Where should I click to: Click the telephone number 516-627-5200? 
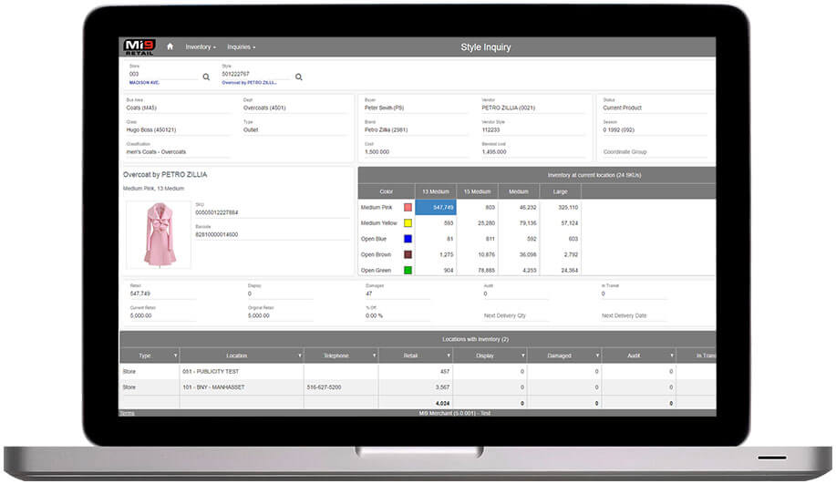coord(325,387)
